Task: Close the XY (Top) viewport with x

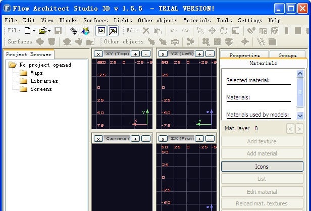Action: tap(98, 54)
